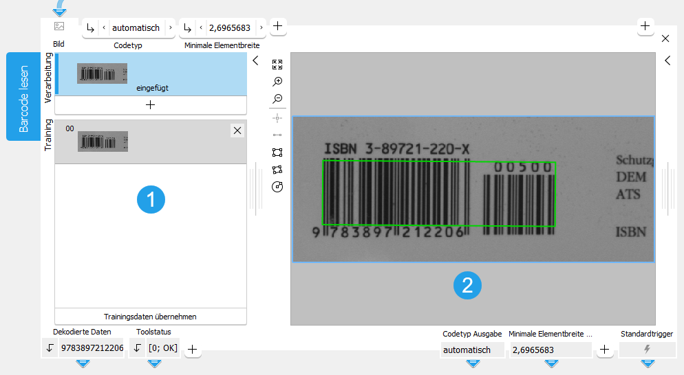Switch to the Training section tab
684x375 pixels.
[48, 135]
